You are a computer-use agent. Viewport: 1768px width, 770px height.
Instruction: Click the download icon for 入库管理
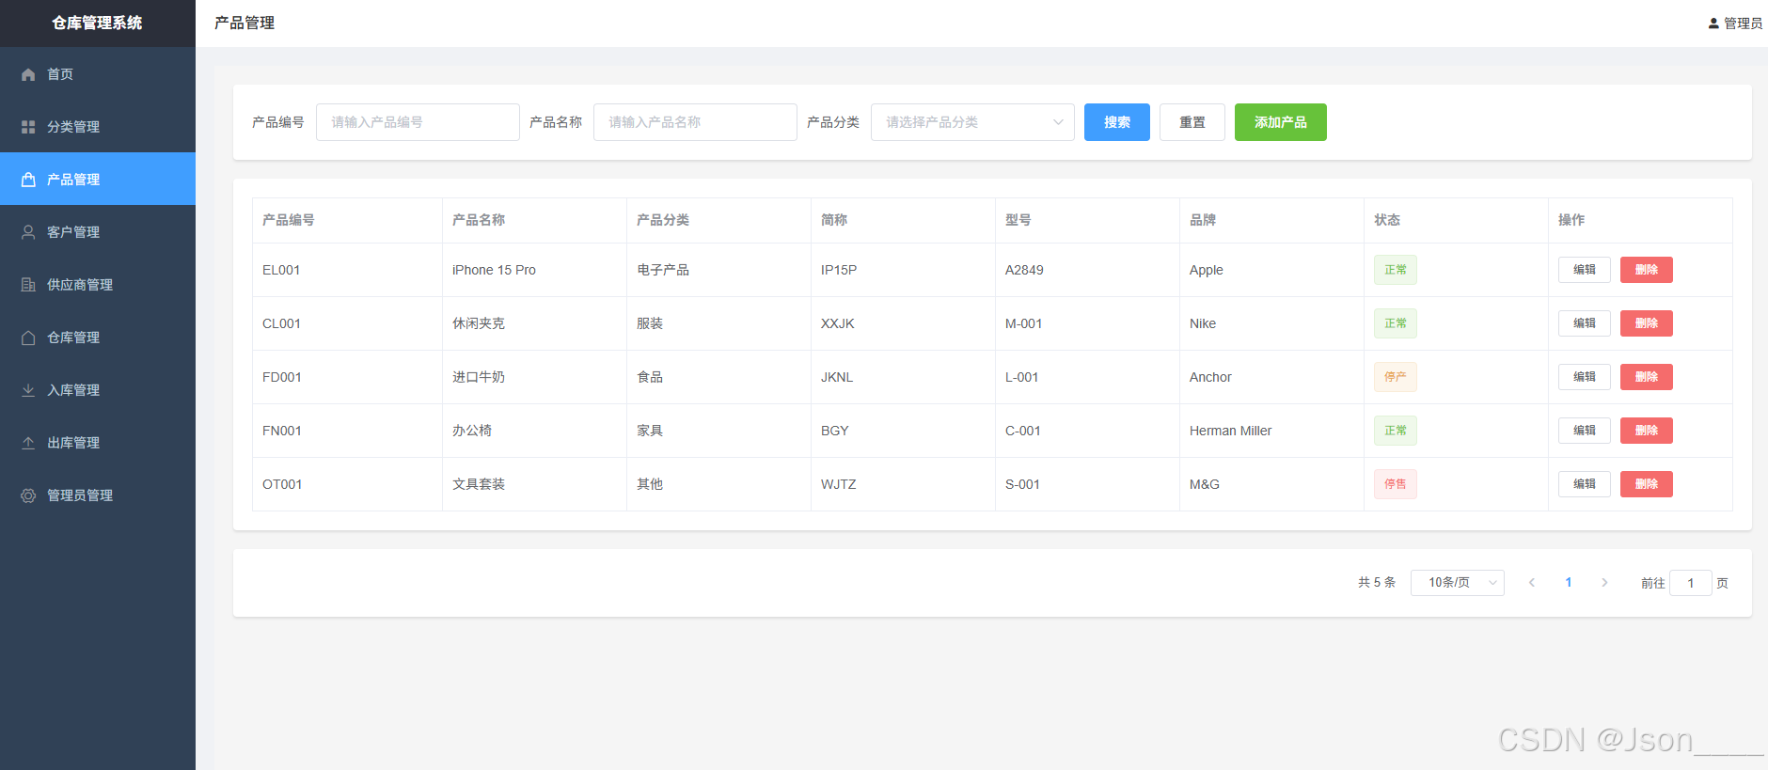(28, 390)
